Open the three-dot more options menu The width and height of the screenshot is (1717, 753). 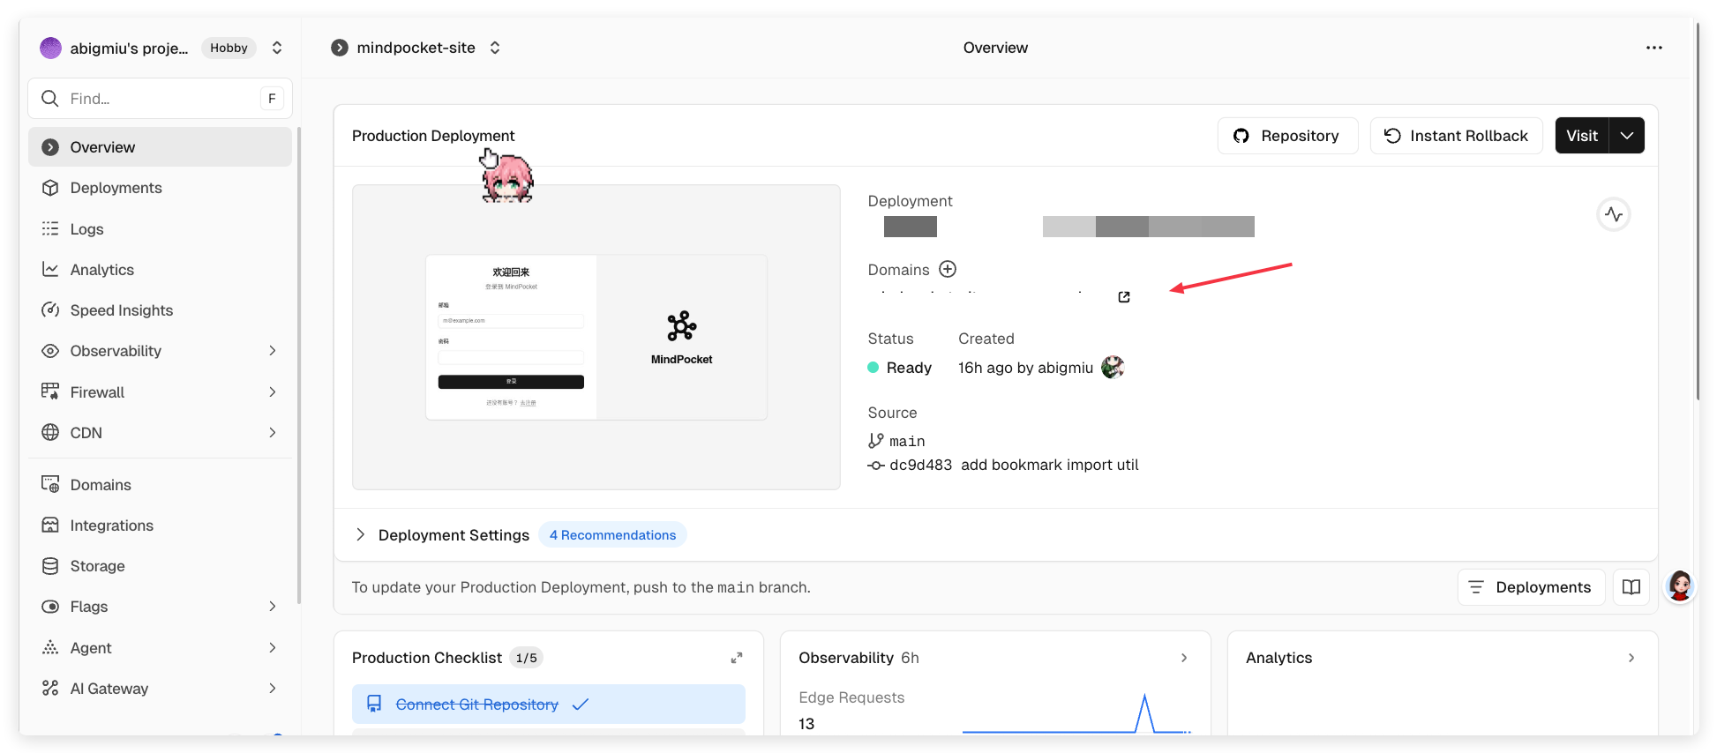coord(1653,48)
